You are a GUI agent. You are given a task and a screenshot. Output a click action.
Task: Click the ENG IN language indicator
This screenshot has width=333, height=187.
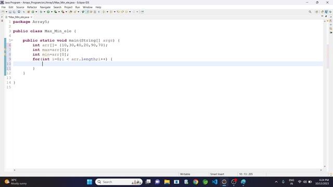point(291,182)
